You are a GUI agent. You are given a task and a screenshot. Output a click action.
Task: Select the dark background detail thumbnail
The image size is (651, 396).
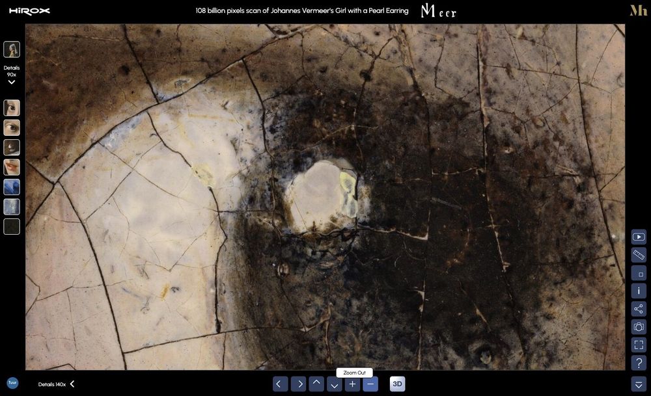[x=12, y=227]
